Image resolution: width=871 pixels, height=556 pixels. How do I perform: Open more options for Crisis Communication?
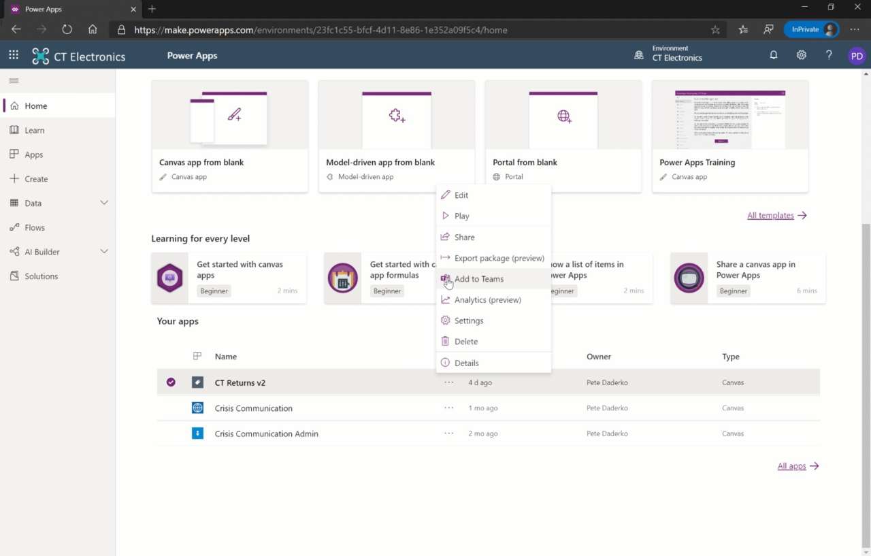[448, 408]
